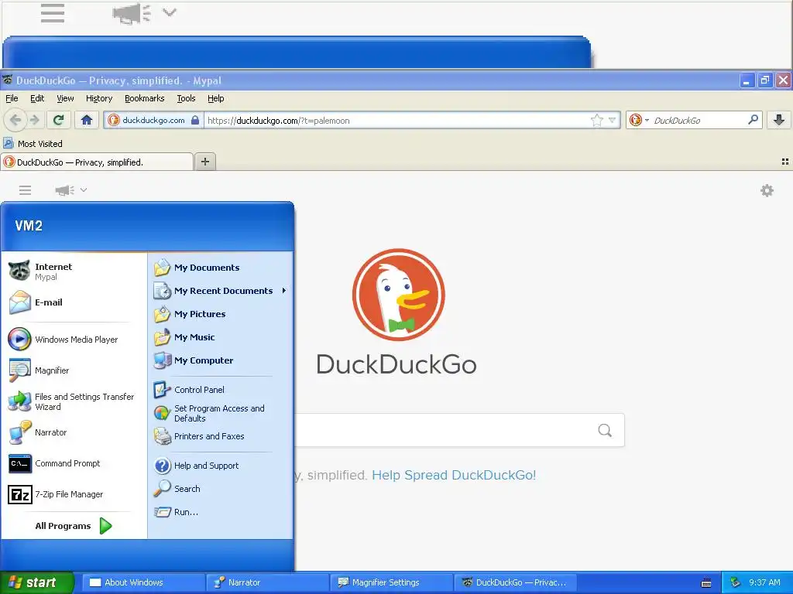Open the DuckDuckGo hamburger menu in the page
Image resolution: width=793 pixels, height=594 pixels.
click(x=26, y=190)
